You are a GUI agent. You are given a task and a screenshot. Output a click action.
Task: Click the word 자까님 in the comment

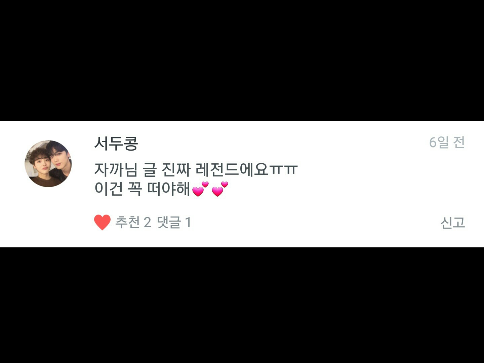(x=116, y=169)
